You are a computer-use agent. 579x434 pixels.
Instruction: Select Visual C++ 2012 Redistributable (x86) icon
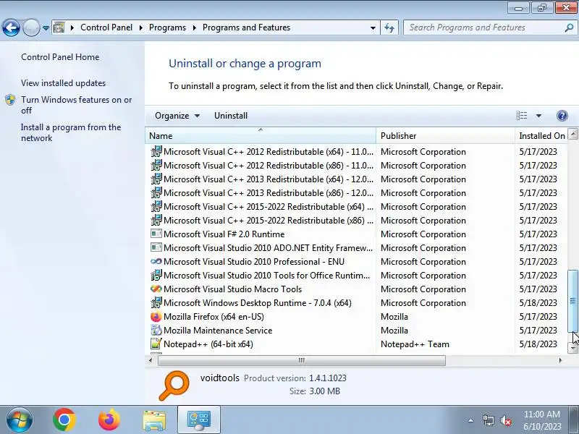coord(156,165)
